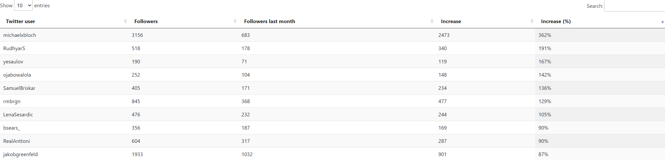Viewport: 665px width, 160px height.
Task: Click increase value 148
Action: [x=442, y=75]
